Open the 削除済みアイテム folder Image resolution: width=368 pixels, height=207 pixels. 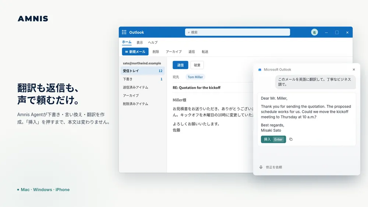tap(143, 104)
